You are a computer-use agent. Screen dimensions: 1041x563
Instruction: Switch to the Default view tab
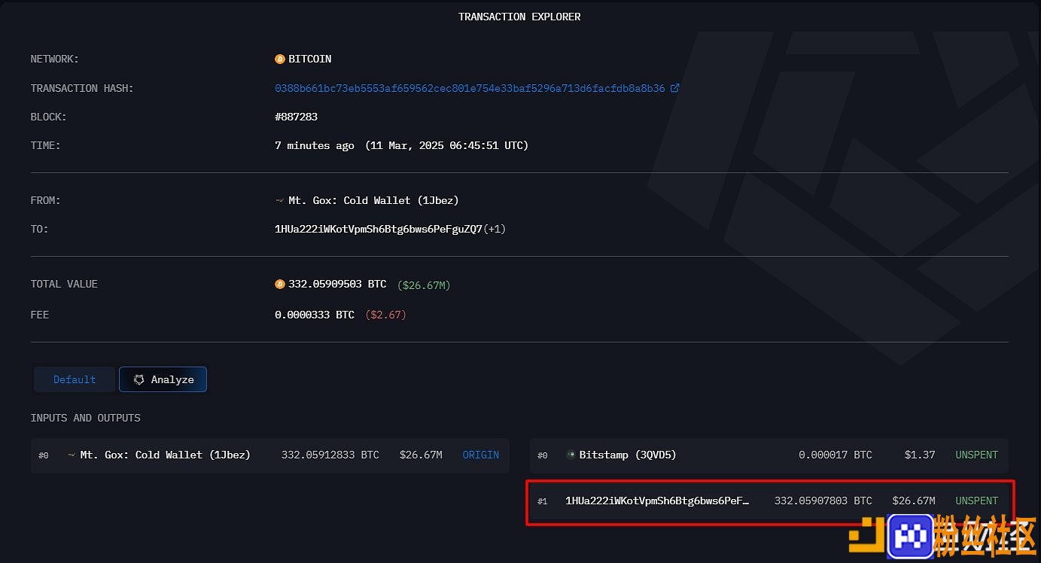click(75, 379)
